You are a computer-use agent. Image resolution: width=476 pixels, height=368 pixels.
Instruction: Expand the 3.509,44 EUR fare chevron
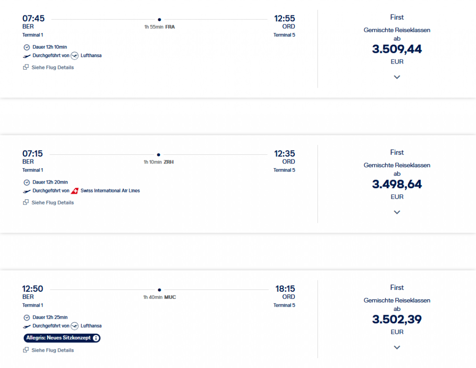(x=397, y=77)
